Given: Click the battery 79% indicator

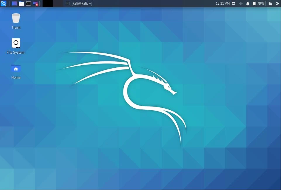Looking at the screenshot, I should [x=258, y=4].
